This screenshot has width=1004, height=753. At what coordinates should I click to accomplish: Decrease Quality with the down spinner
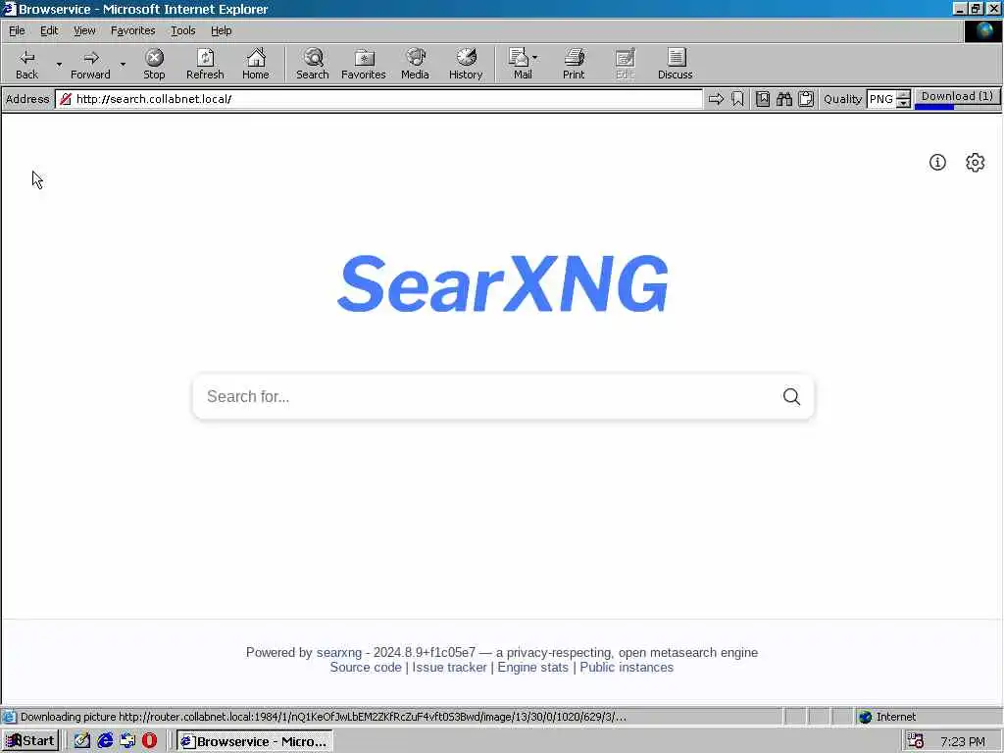coord(903,103)
